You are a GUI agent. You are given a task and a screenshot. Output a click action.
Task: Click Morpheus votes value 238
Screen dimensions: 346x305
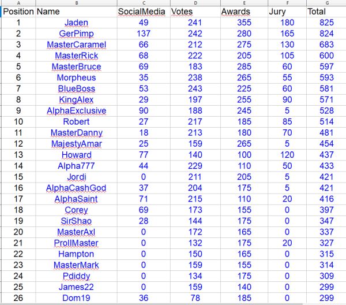[x=195, y=78]
